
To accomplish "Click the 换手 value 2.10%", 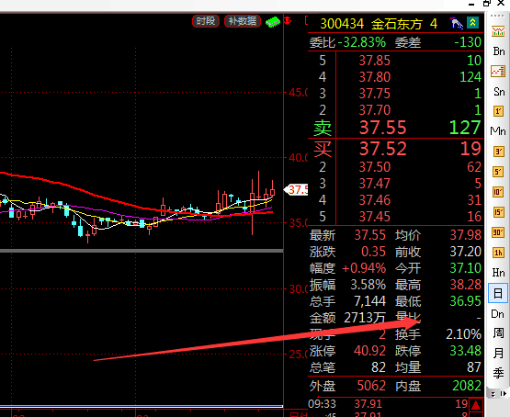I will point(463,334).
